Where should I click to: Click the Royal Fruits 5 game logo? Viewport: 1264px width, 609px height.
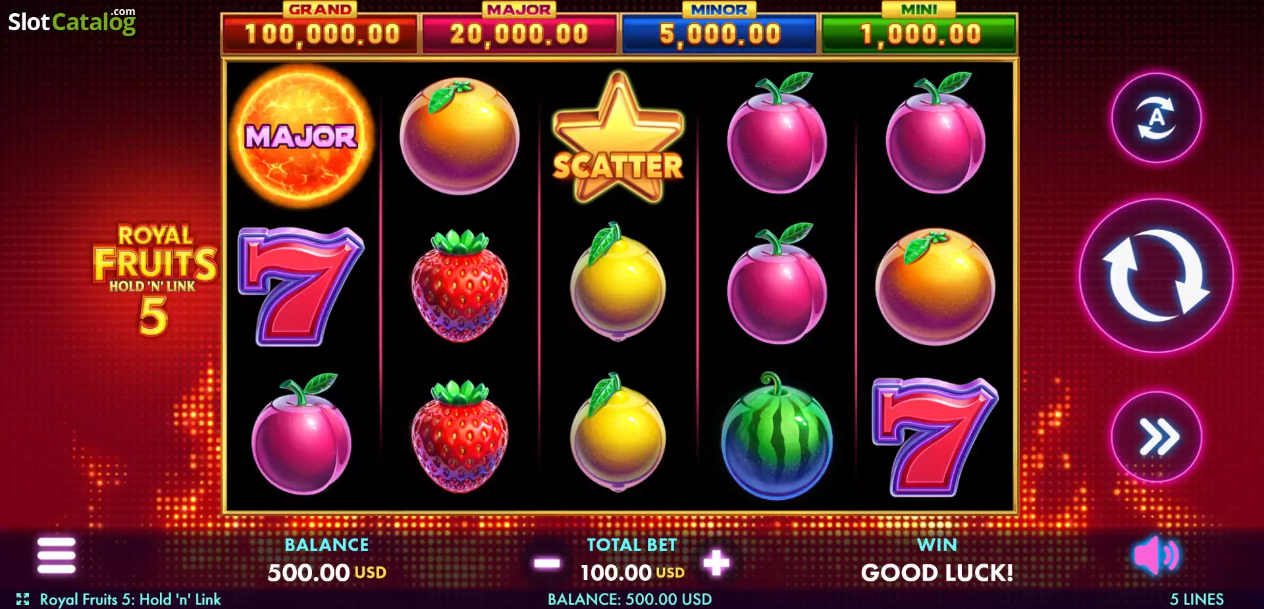(155, 280)
